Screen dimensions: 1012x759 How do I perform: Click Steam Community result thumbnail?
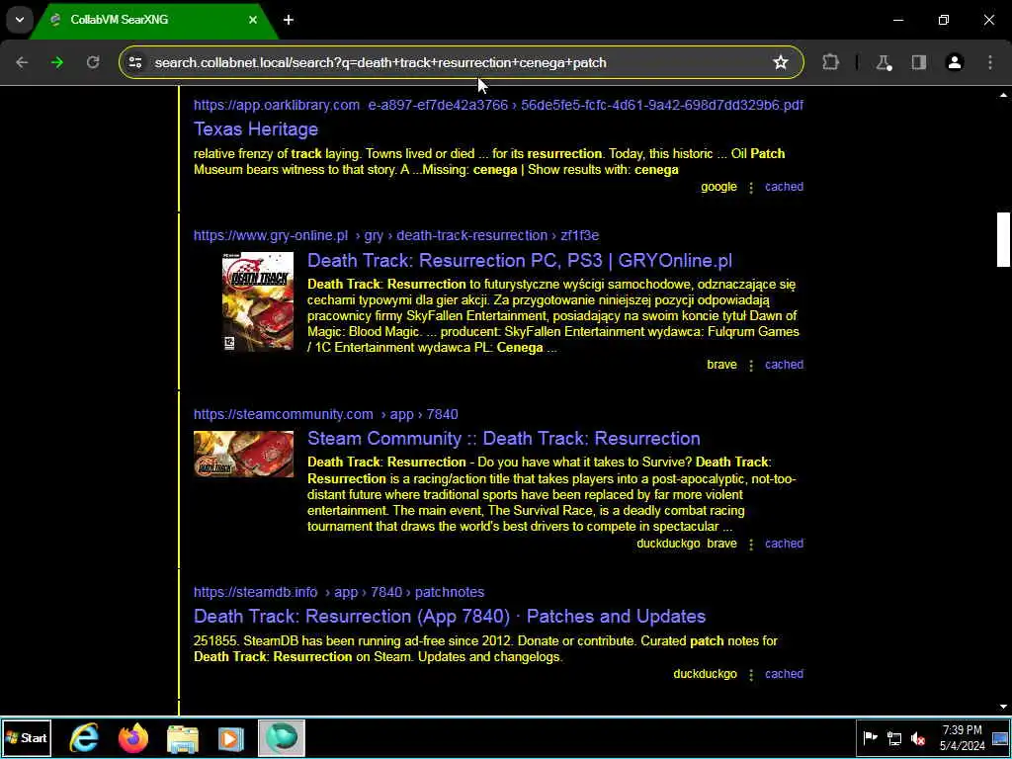243,454
